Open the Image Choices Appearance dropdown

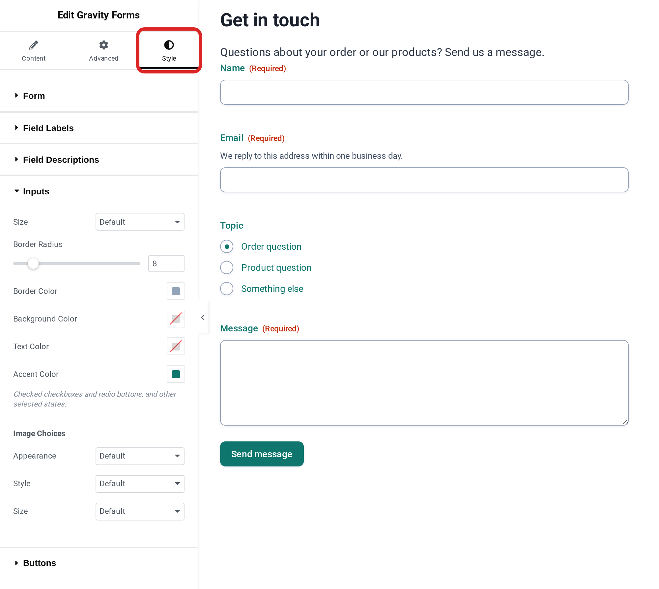click(x=140, y=456)
